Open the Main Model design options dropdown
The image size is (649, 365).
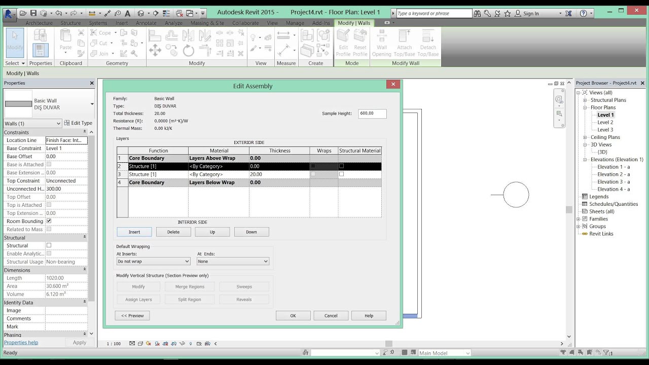tap(444, 353)
